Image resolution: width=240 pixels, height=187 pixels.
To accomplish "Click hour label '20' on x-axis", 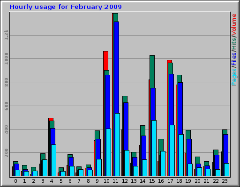I will pyautogui.click(x=197, y=181).
